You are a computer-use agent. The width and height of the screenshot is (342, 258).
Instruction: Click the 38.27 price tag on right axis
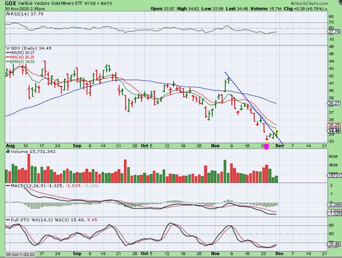point(334,103)
